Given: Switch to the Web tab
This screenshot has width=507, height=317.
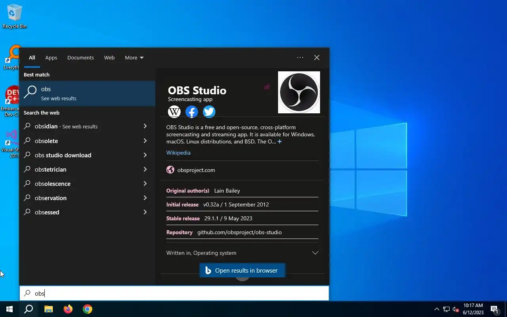Looking at the screenshot, I should [109, 57].
